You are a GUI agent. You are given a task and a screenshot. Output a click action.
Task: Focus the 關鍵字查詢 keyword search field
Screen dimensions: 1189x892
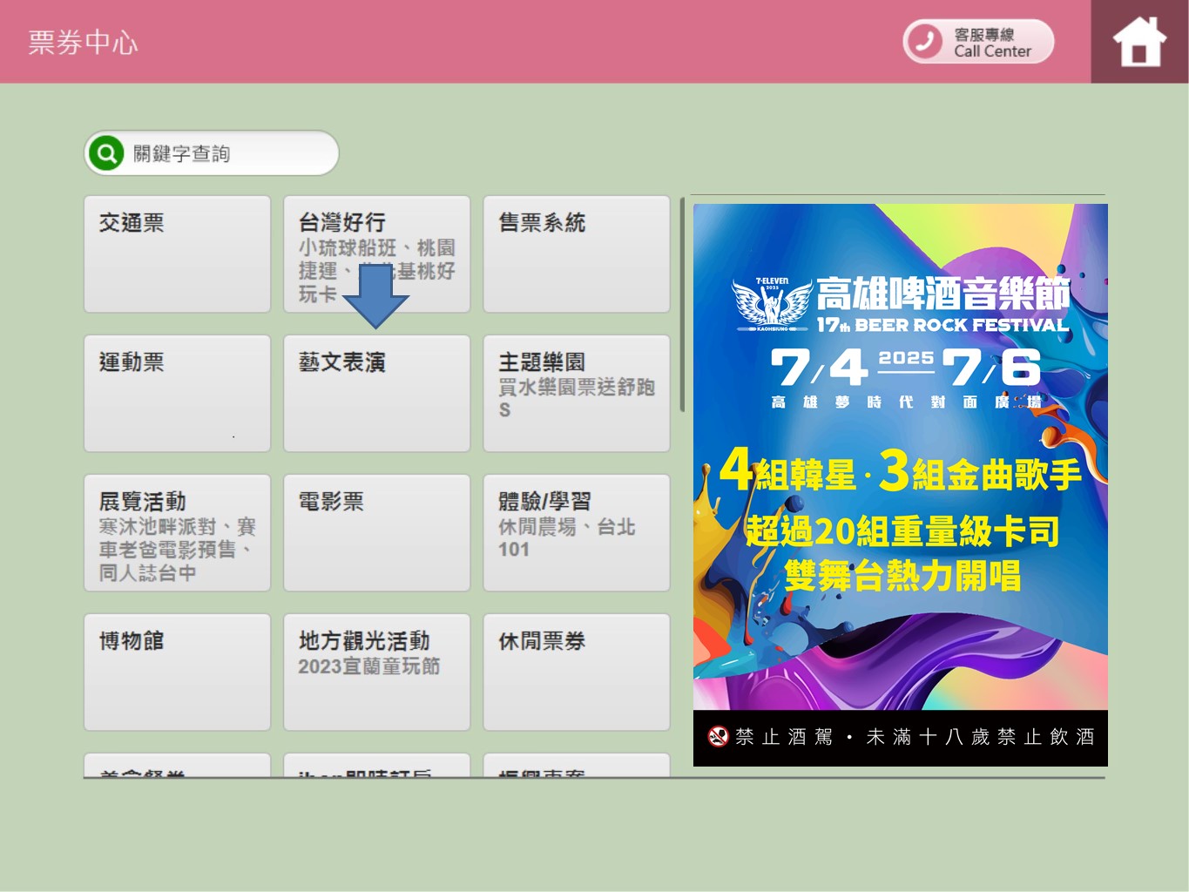point(212,153)
